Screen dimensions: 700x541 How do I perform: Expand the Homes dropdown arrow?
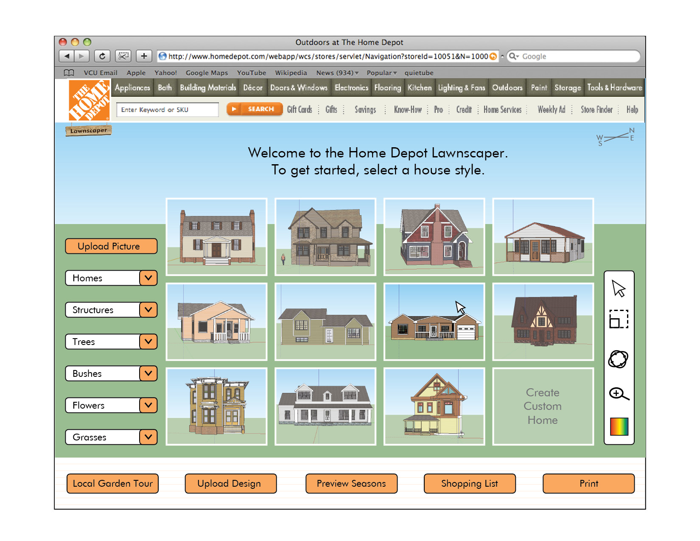click(148, 278)
